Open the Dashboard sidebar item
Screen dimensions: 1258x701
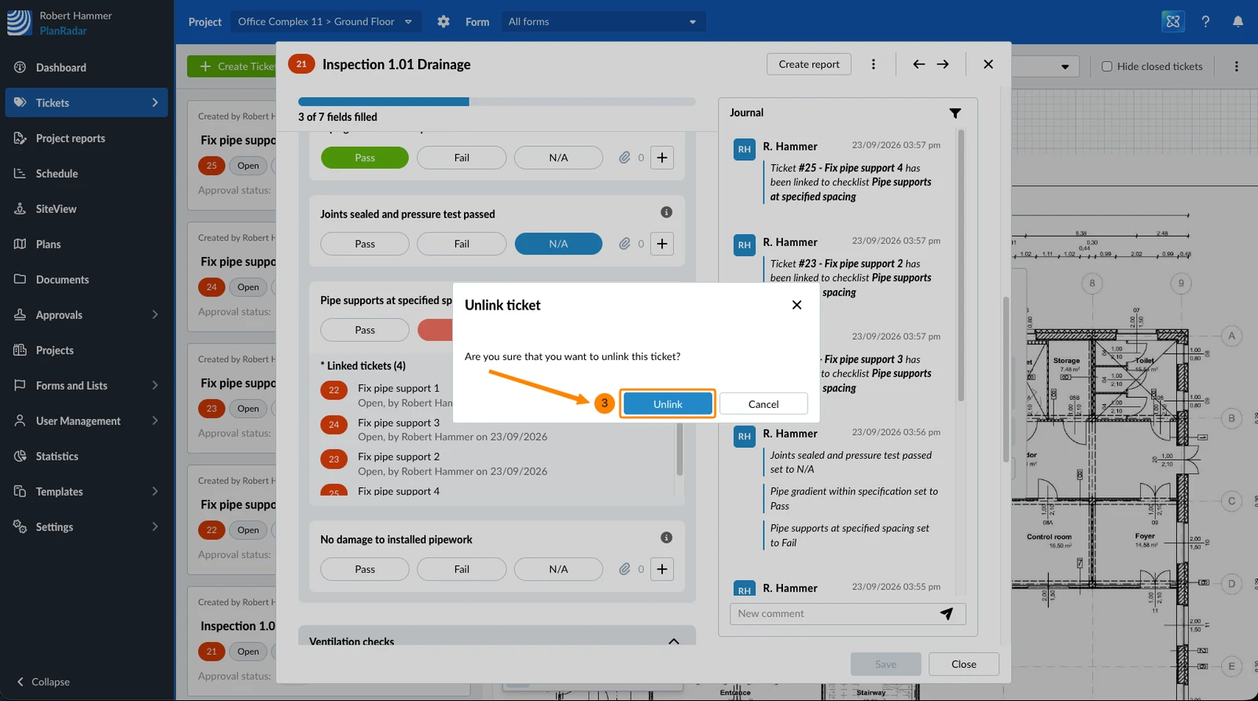(x=86, y=68)
